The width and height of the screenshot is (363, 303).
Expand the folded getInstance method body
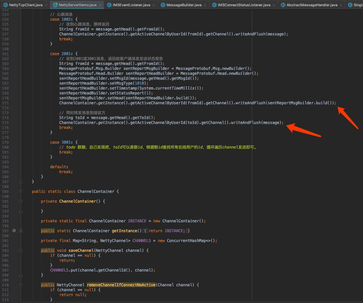click(21, 231)
